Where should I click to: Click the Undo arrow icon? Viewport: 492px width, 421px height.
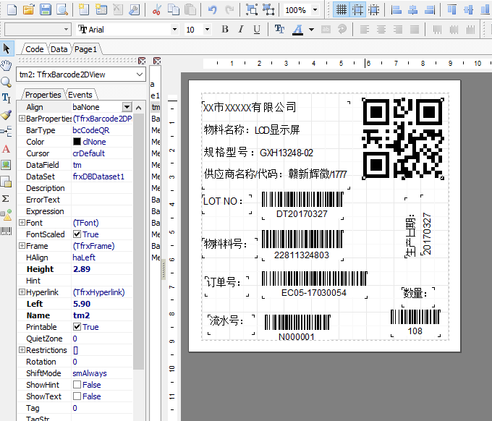(212, 10)
